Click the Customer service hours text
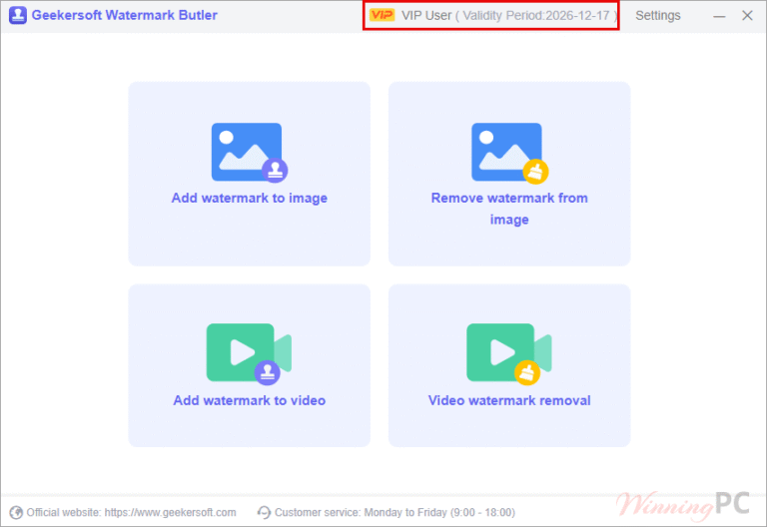This screenshot has height=527, width=767. (394, 512)
